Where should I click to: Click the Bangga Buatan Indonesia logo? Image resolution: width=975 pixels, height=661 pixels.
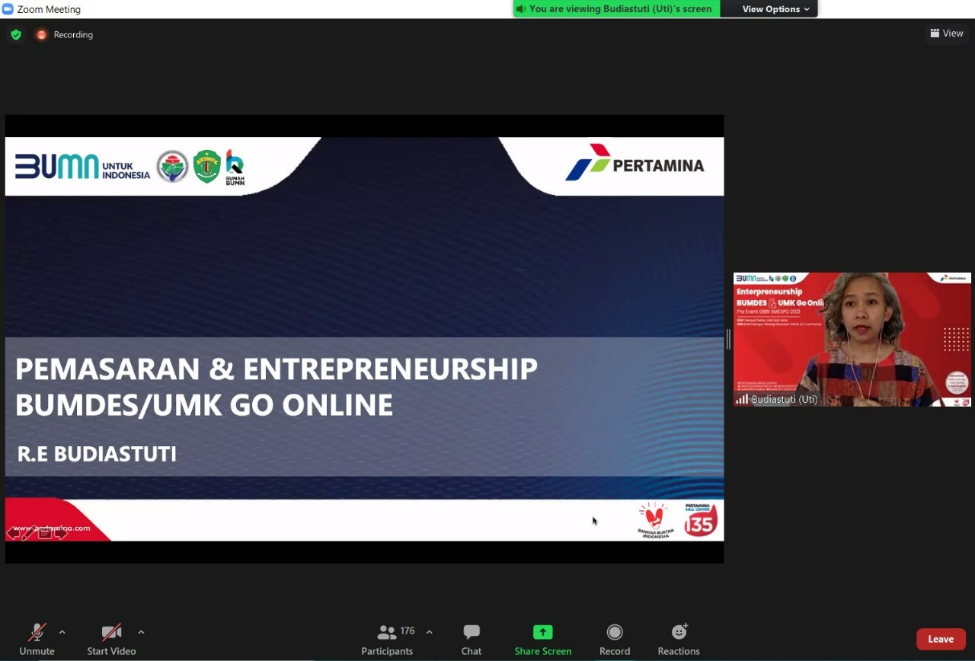coord(655,521)
